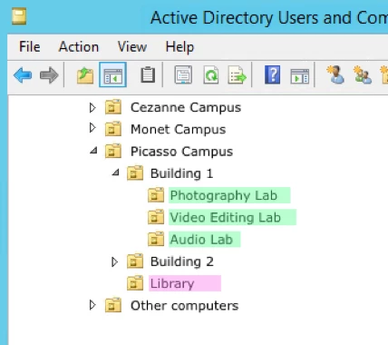Viewport: 388px width, 345px height.
Task: Open the View menu
Action: (132, 47)
